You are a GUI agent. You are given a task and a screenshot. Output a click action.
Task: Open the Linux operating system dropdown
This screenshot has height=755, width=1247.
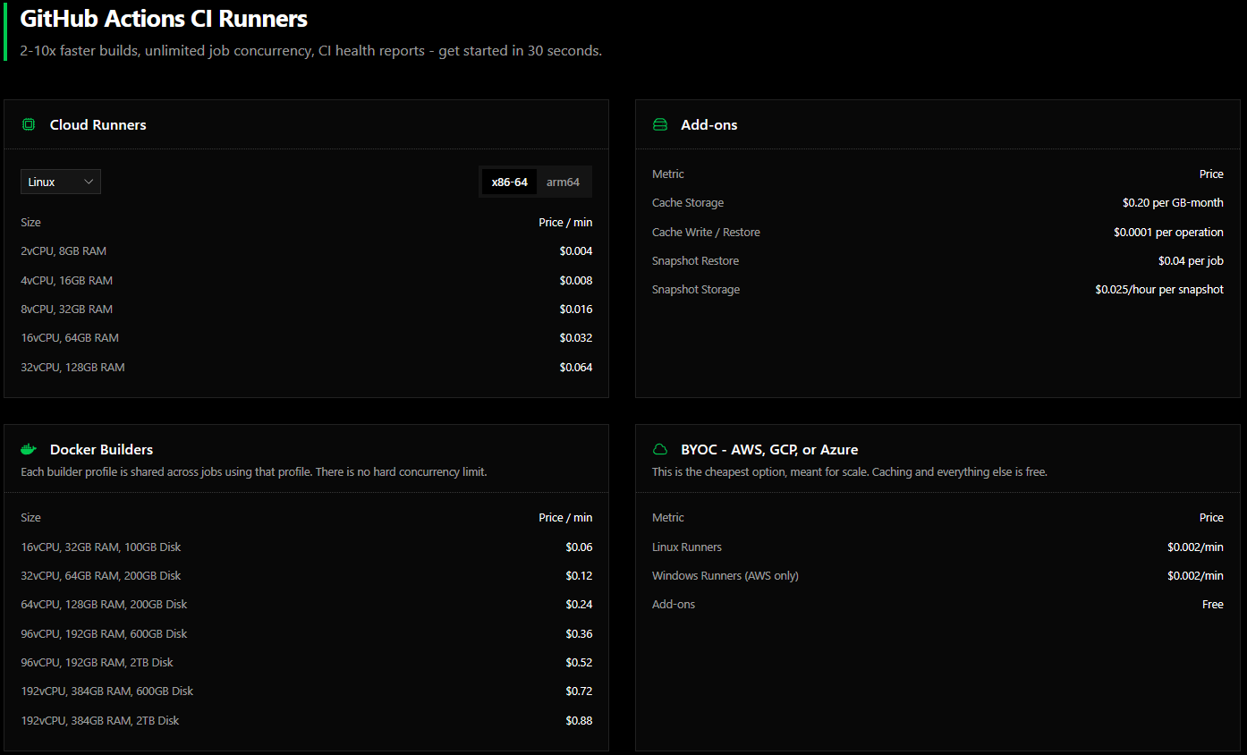(x=61, y=182)
